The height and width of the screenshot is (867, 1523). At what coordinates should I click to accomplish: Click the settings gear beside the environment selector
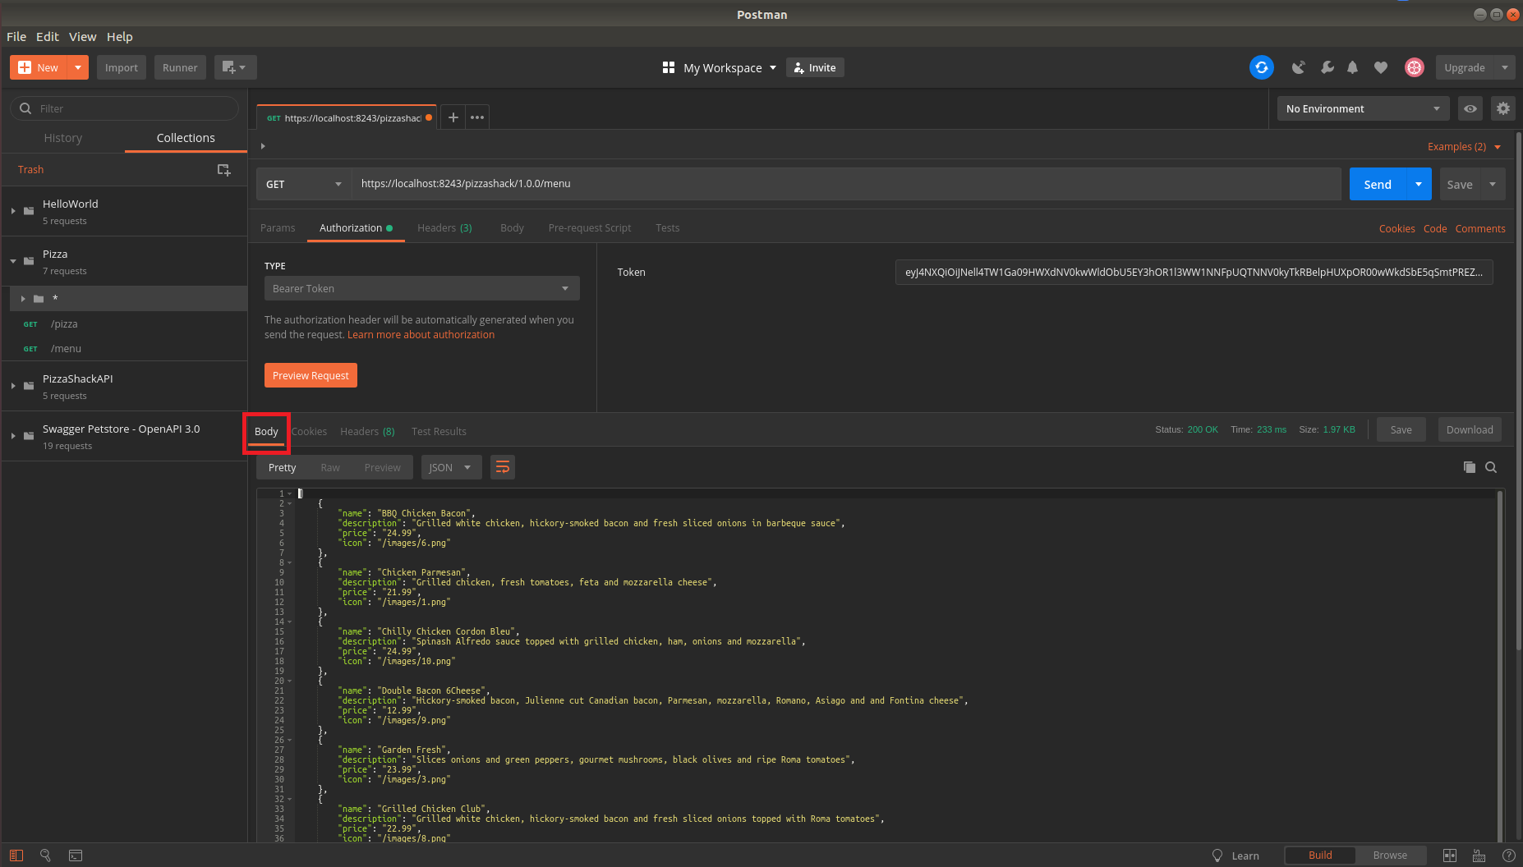coord(1503,108)
